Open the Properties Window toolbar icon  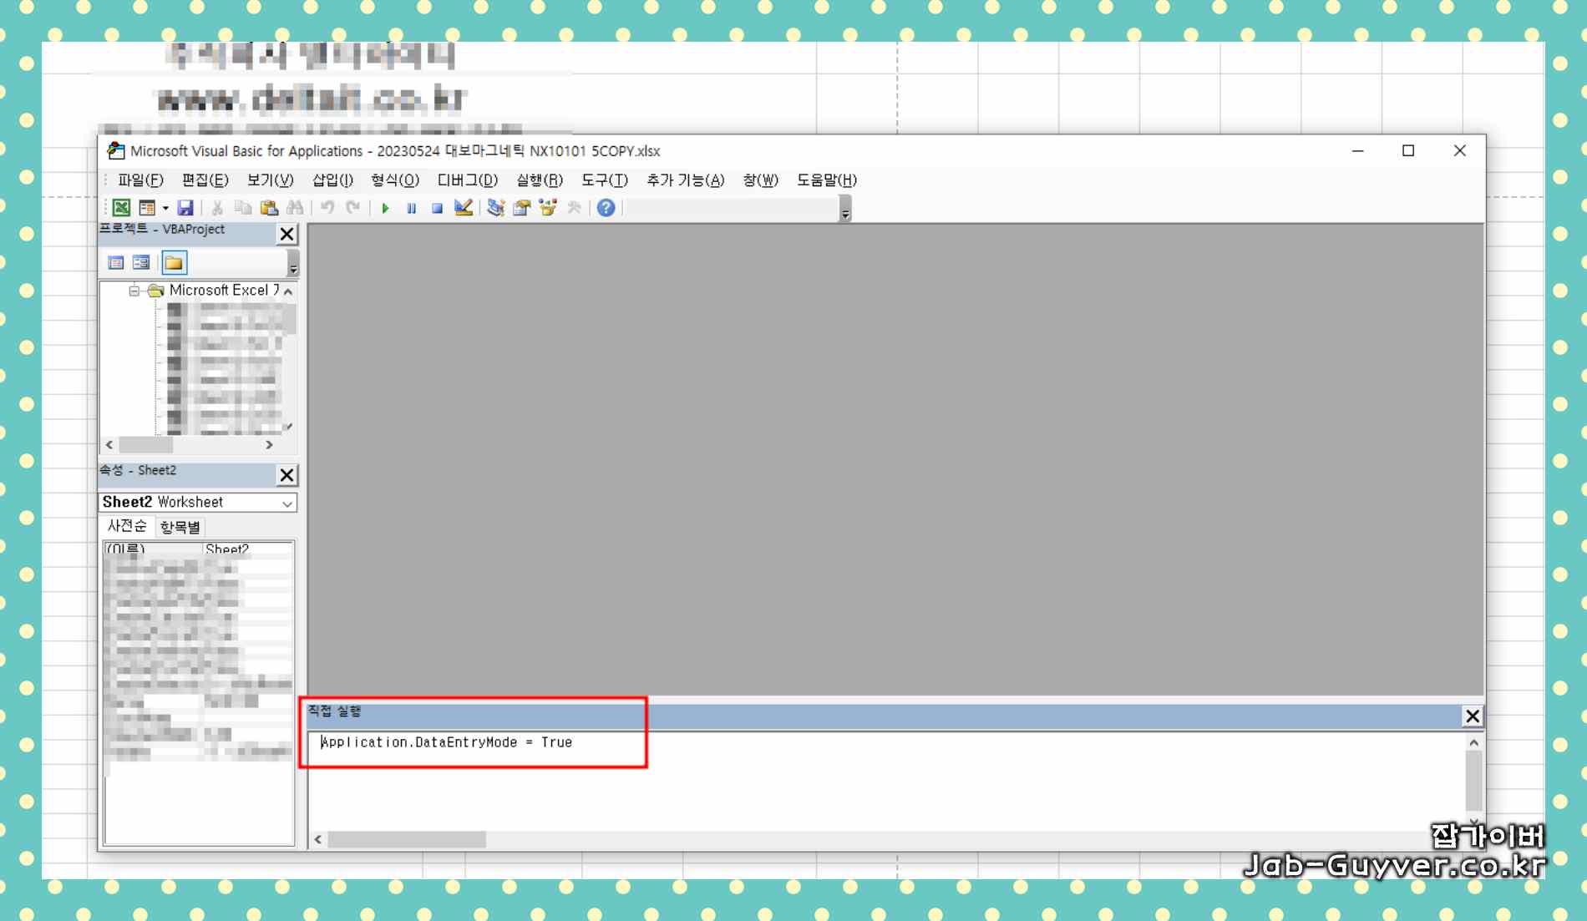click(521, 208)
